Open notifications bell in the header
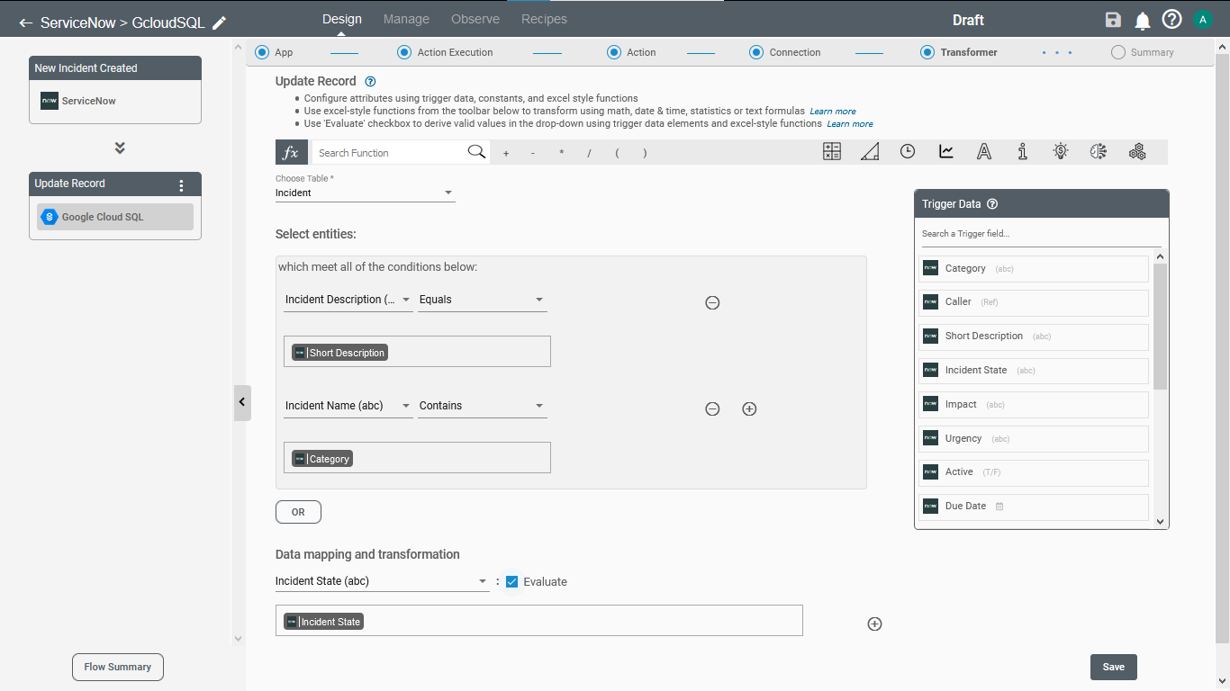The image size is (1230, 691). (1143, 20)
